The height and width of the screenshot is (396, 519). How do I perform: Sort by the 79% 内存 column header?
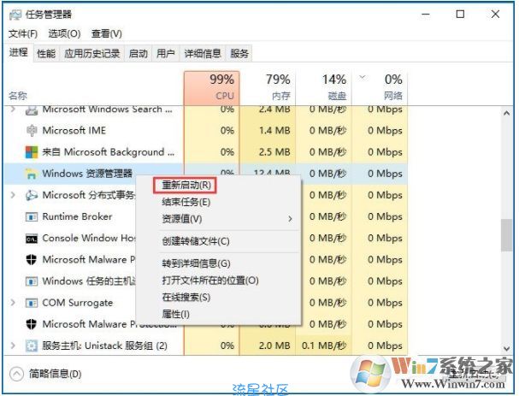[268, 88]
